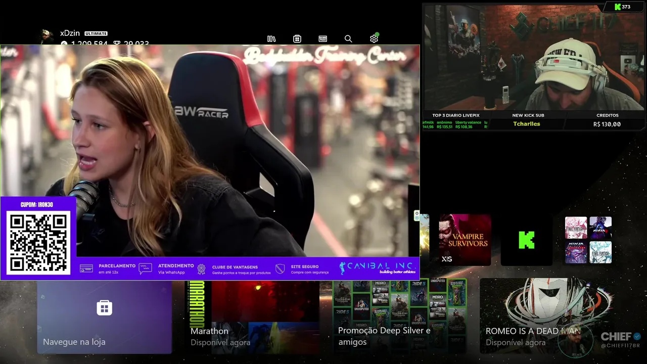This screenshot has width=647, height=364.
Task: Click the Creditos R$ 130,00 value
Action: pyautogui.click(x=607, y=124)
